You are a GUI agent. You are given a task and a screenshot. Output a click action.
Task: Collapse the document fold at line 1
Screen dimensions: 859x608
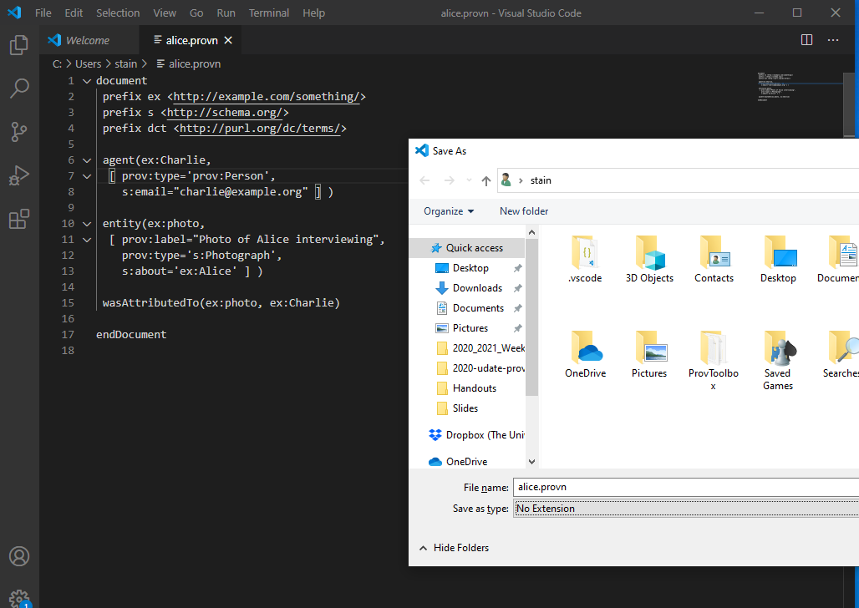(87, 81)
